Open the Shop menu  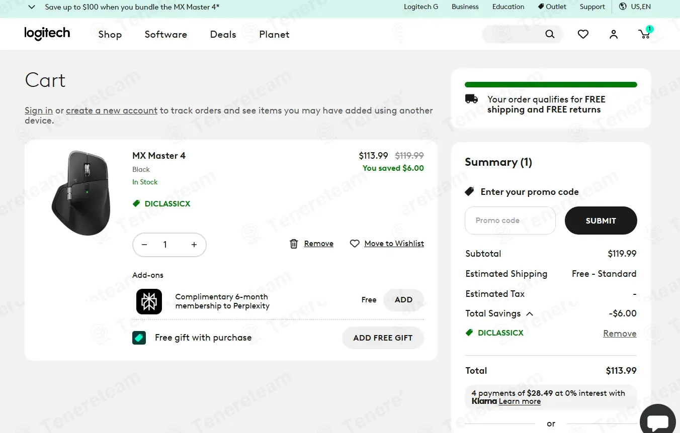pyautogui.click(x=110, y=34)
